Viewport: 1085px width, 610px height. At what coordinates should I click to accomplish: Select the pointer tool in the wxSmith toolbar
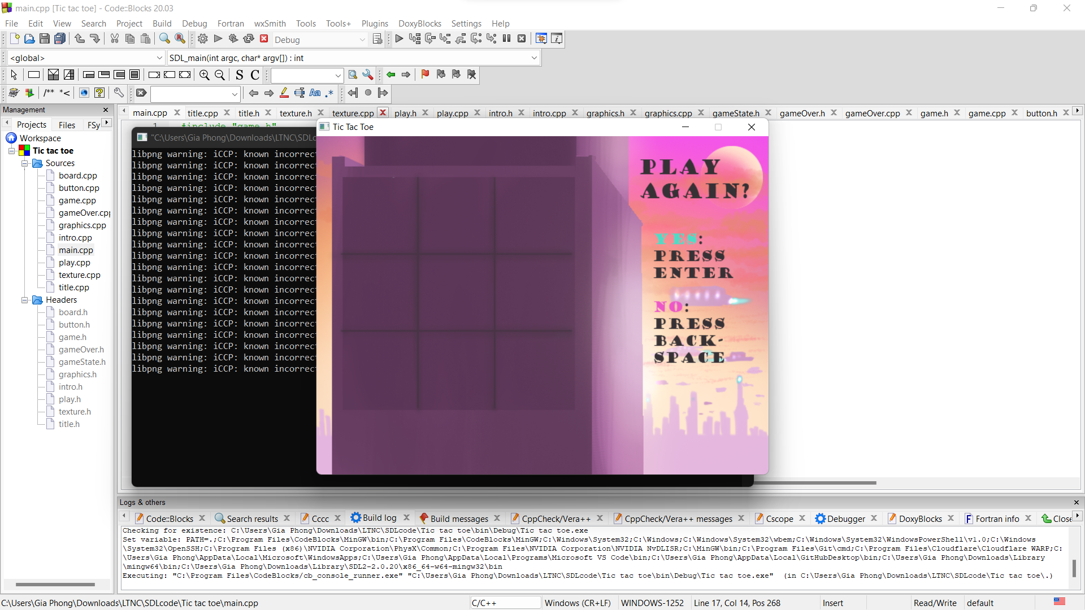pyautogui.click(x=14, y=75)
